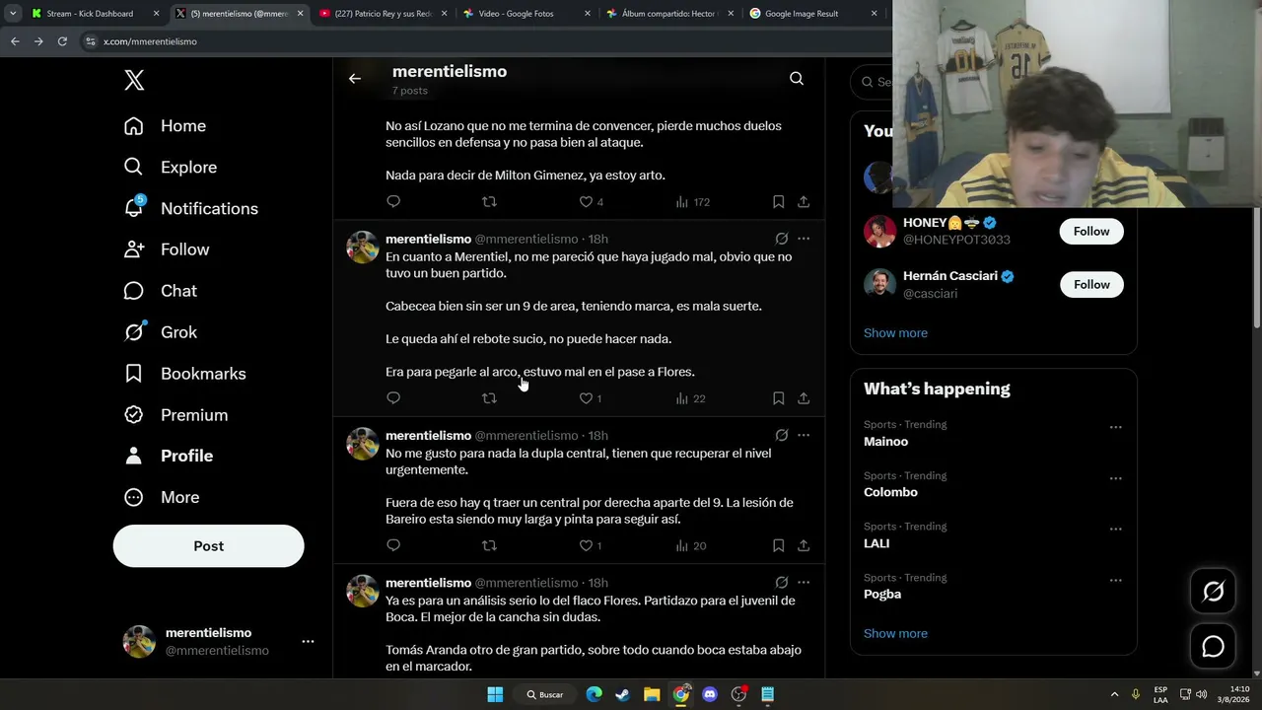Switch to the Google Image Result tab
Viewport: 1262px width, 710px height.
(813, 14)
